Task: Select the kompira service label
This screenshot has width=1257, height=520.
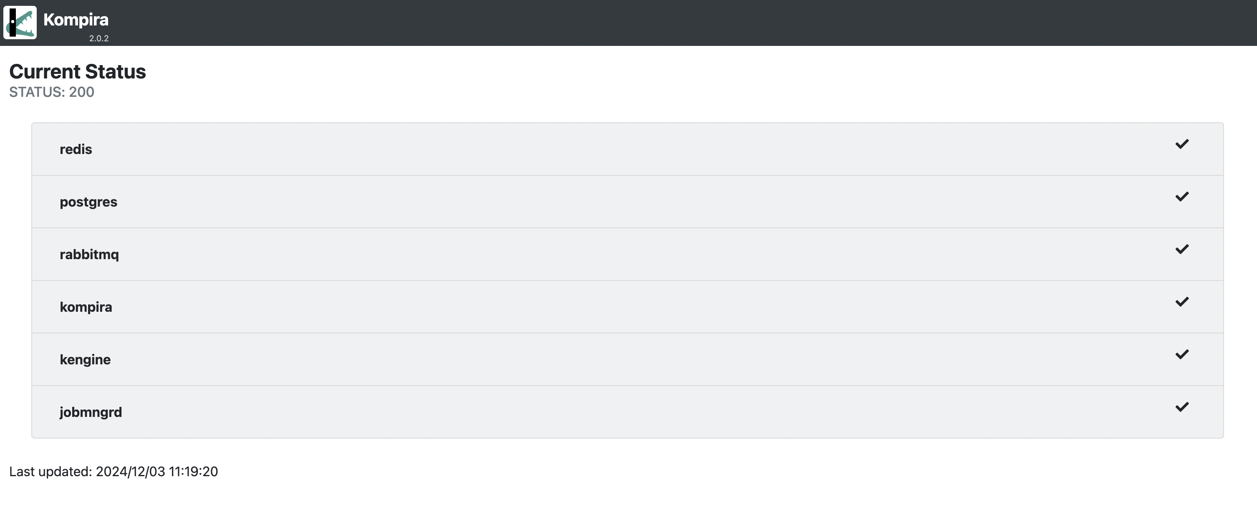Action: pyautogui.click(x=86, y=307)
